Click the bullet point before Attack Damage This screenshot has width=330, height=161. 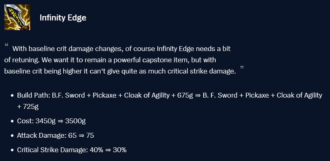click(12, 136)
